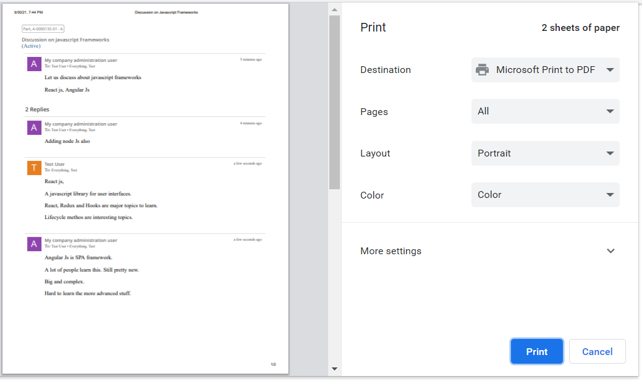
Task: Click the More settings chevron arrow
Action: pos(610,251)
